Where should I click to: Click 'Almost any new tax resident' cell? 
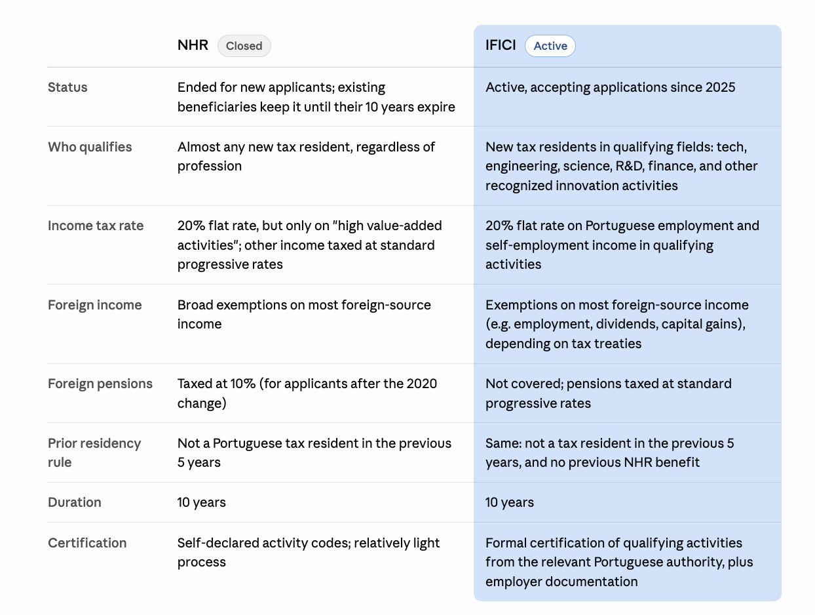(306, 156)
